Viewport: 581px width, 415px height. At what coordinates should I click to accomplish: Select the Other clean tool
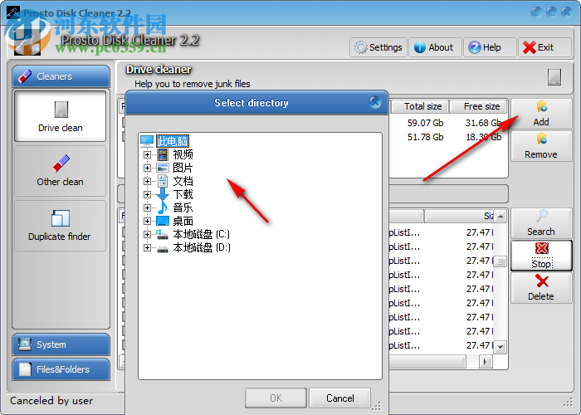click(x=61, y=171)
